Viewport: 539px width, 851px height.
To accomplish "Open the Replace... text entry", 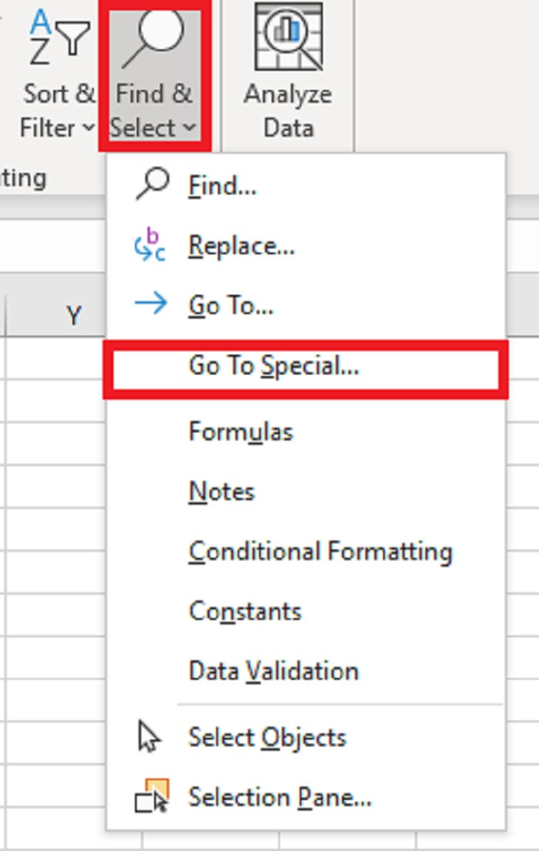I will point(241,247).
